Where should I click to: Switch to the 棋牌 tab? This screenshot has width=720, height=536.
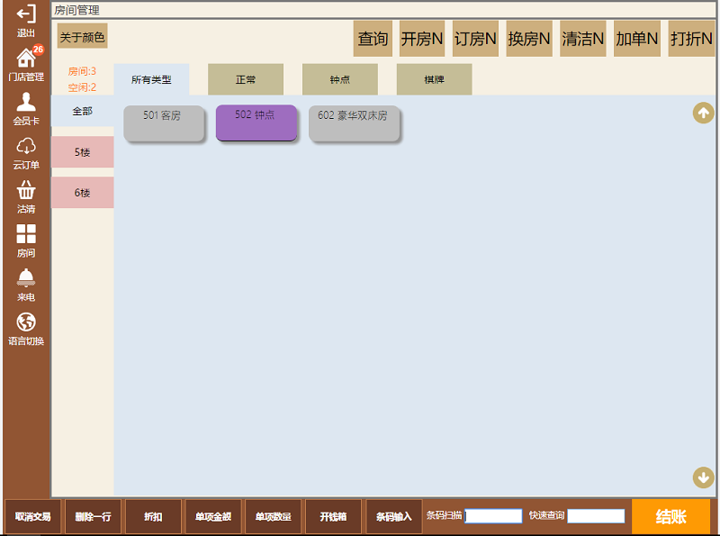tap(435, 79)
